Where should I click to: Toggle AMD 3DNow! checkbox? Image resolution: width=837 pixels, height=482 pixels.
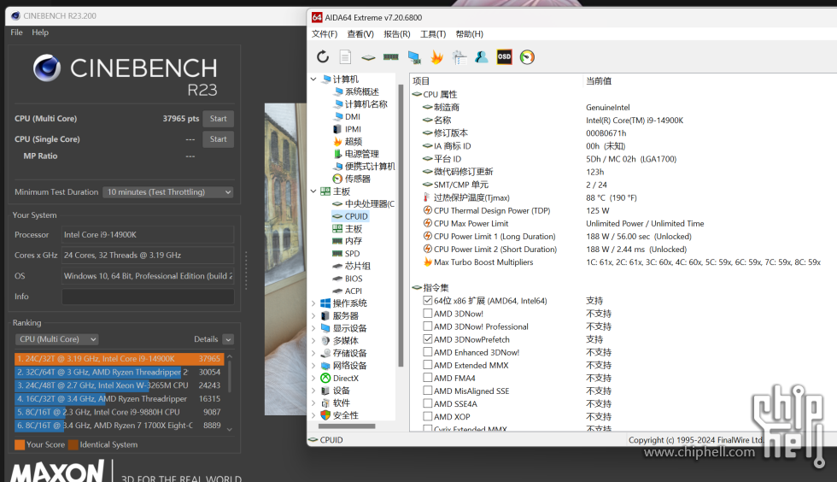pos(428,313)
